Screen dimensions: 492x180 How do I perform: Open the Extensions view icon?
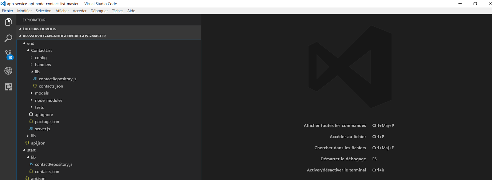(x=8, y=87)
